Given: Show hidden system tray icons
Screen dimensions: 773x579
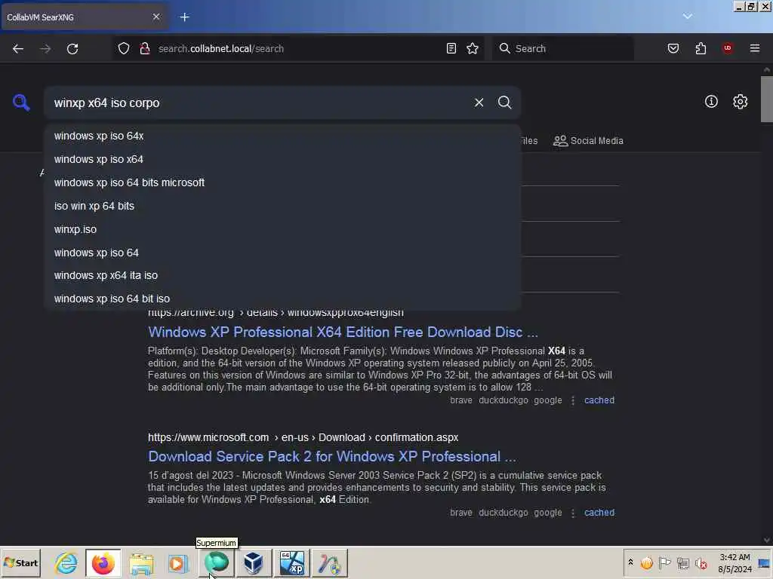Looking at the screenshot, I should point(630,562).
